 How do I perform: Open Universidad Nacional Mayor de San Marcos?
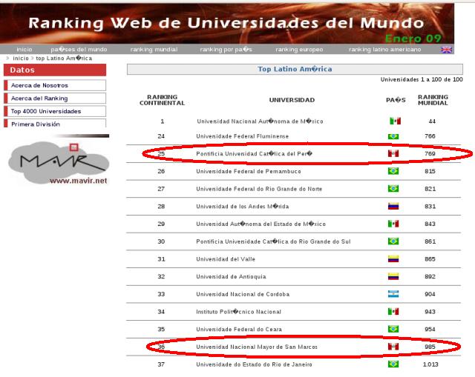click(257, 347)
